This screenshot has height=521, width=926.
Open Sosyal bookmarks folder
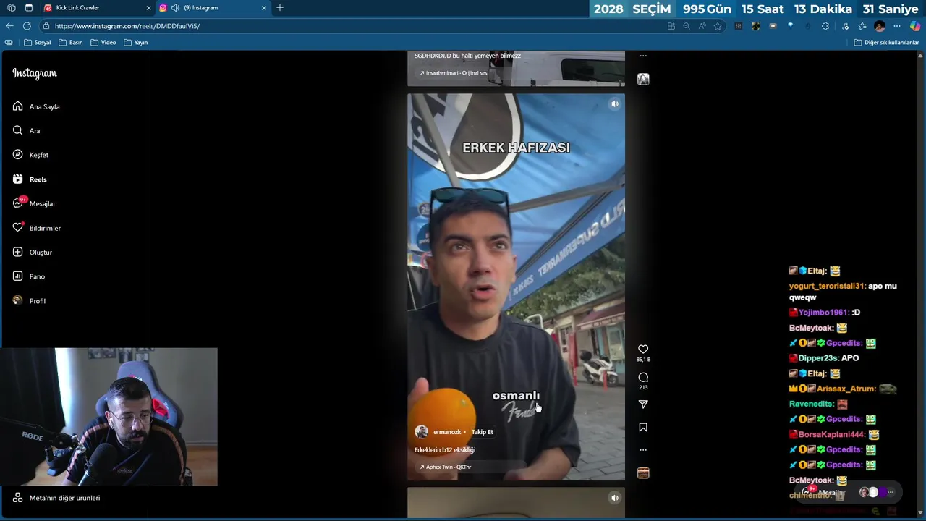pyautogui.click(x=38, y=43)
